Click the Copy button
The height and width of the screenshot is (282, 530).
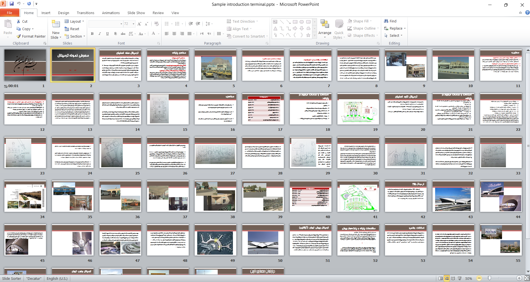[25, 29]
